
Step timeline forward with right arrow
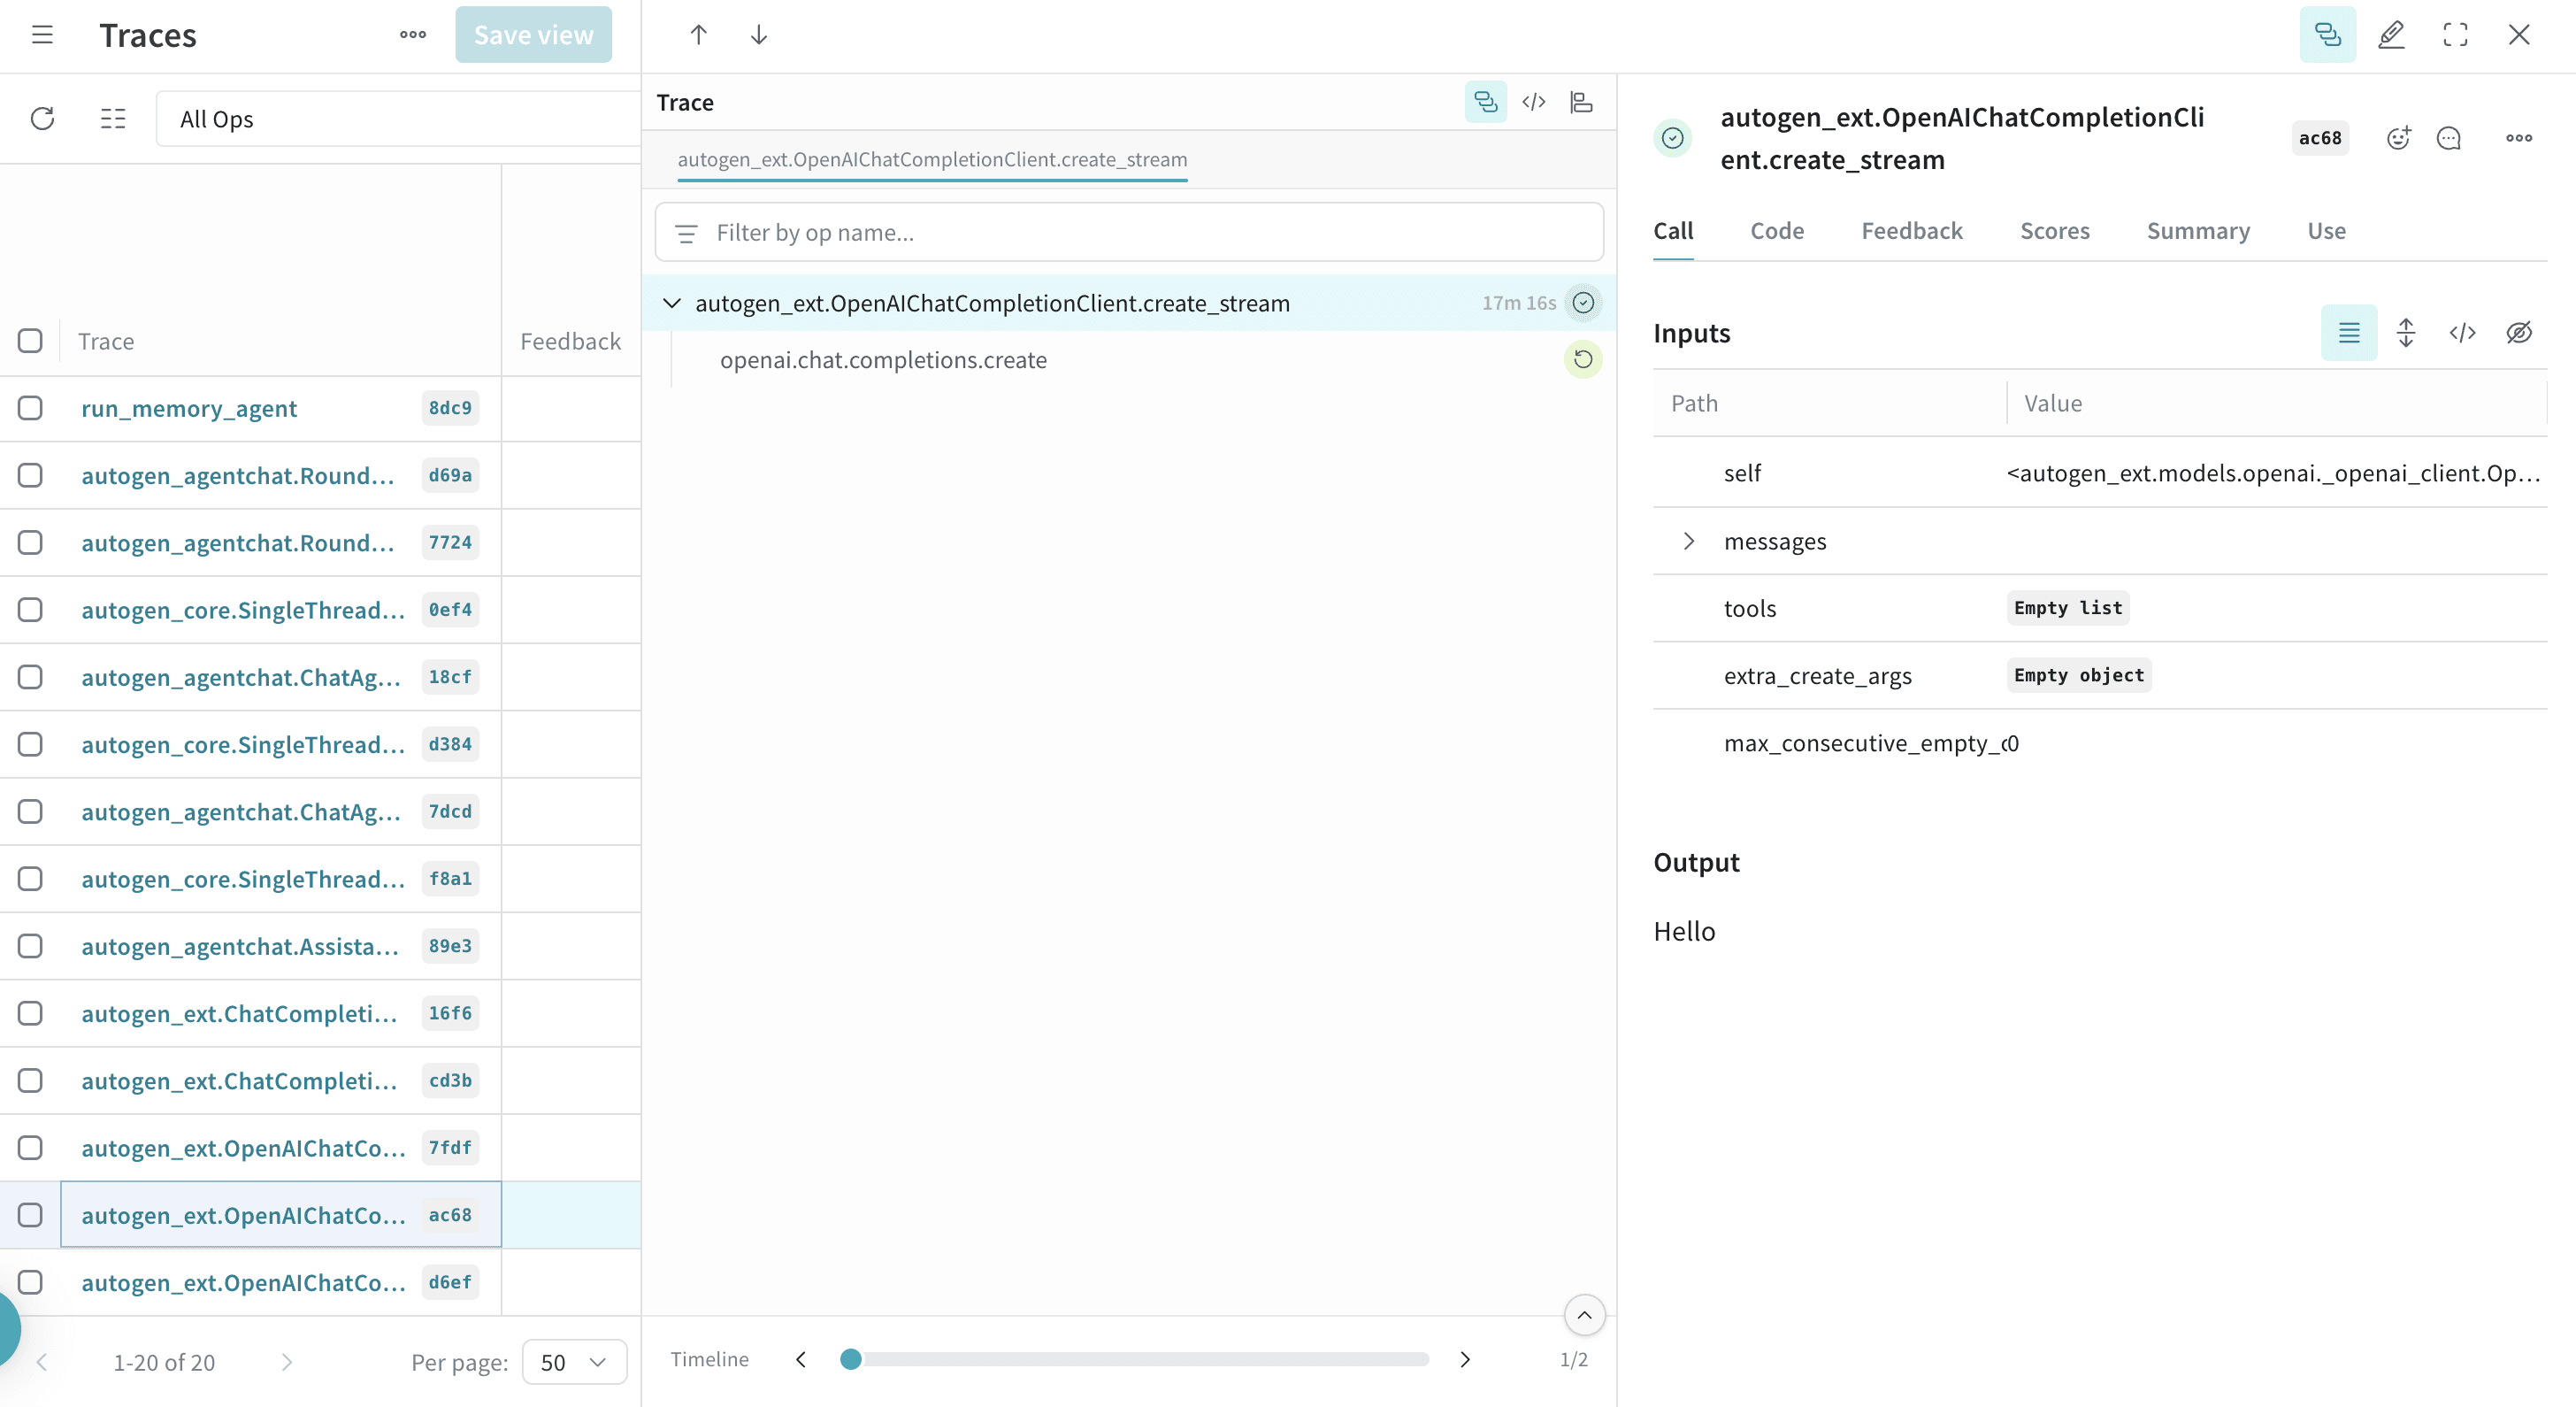pos(1465,1359)
